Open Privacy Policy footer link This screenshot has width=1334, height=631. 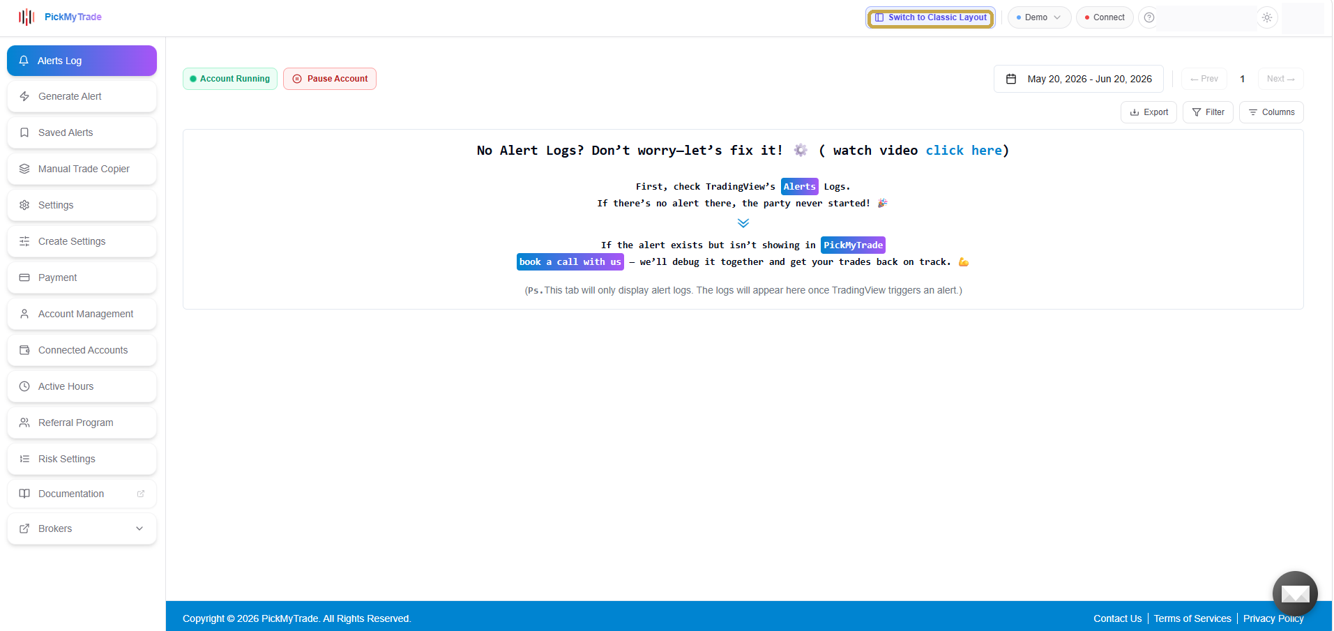coord(1273,618)
